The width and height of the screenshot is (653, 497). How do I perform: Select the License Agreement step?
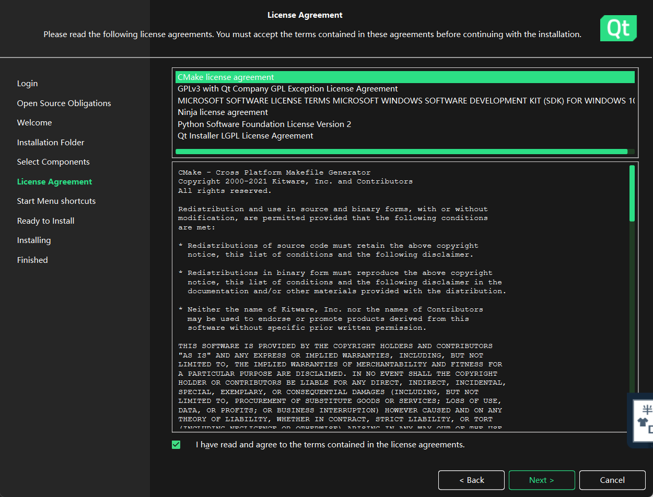point(54,181)
